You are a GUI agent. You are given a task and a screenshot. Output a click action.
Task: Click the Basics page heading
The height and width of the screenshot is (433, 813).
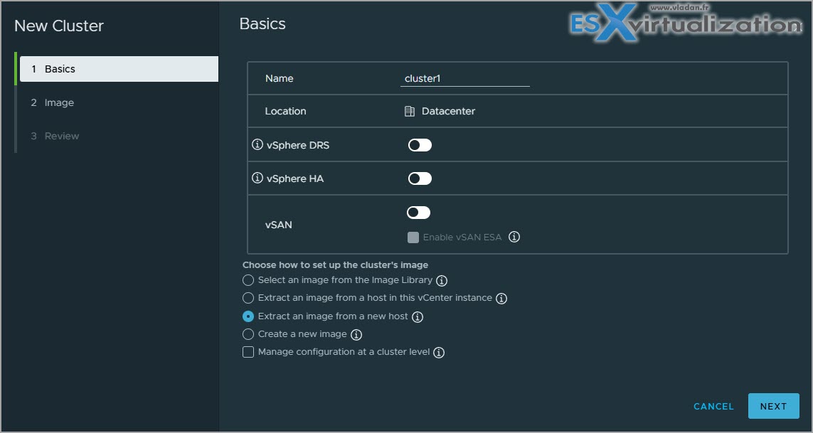[x=262, y=24]
